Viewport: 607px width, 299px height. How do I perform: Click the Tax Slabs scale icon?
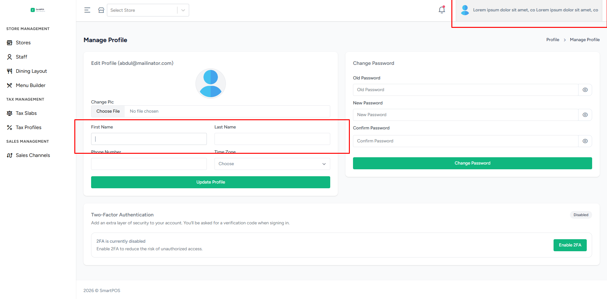pyautogui.click(x=9, y=113)
